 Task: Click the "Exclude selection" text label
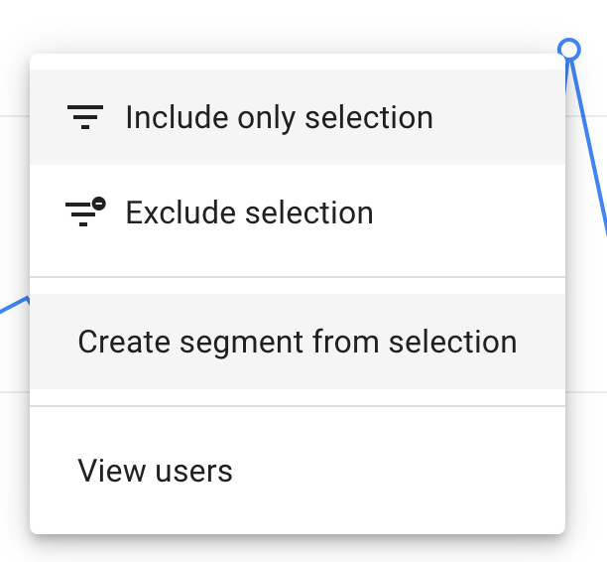pos(249,212)
